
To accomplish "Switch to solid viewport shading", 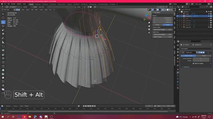I will tap(167, 10).
